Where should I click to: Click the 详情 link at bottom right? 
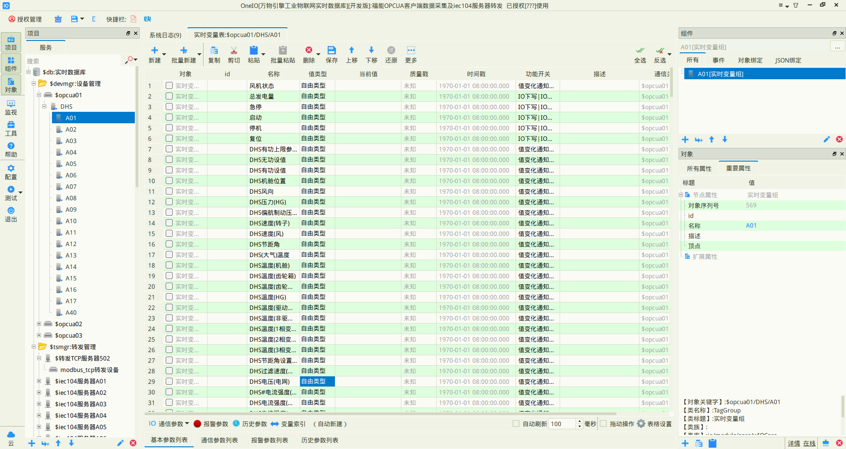(x=794, y=443)
